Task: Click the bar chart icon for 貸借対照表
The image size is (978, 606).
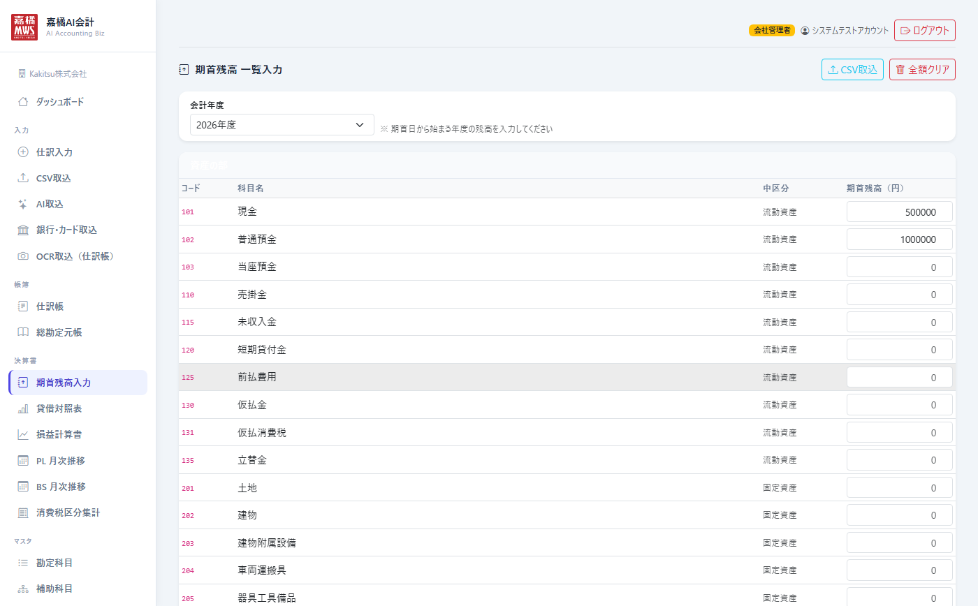Action: (23, 408)
